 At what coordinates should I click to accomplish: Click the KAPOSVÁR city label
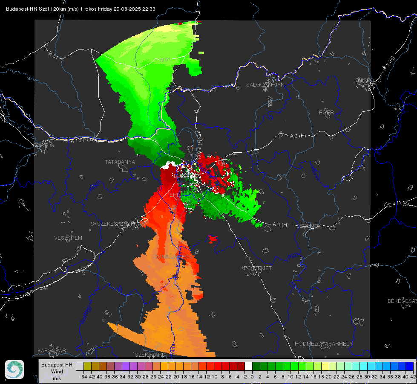(x=52, y=350)
